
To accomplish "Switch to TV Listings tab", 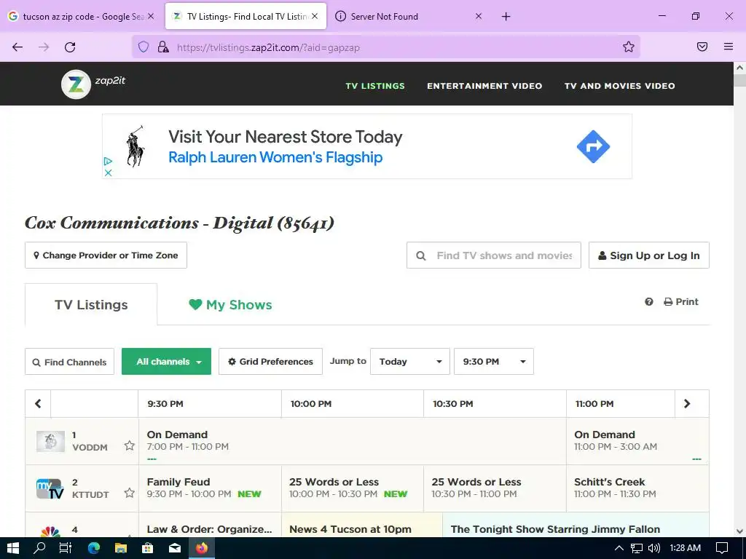I will (91, 305).
